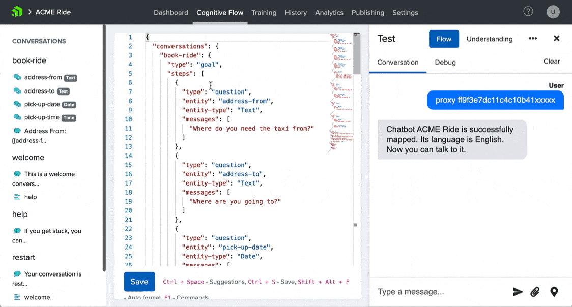
Task: Click the list icon beside help step
Action: tap(17, 197)
